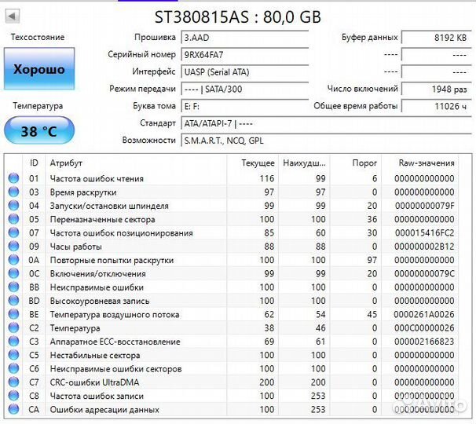This screenshot has width=476, height=424.
Task: Click the power-on hours field 11026 ч
Action: pos(436,106)
